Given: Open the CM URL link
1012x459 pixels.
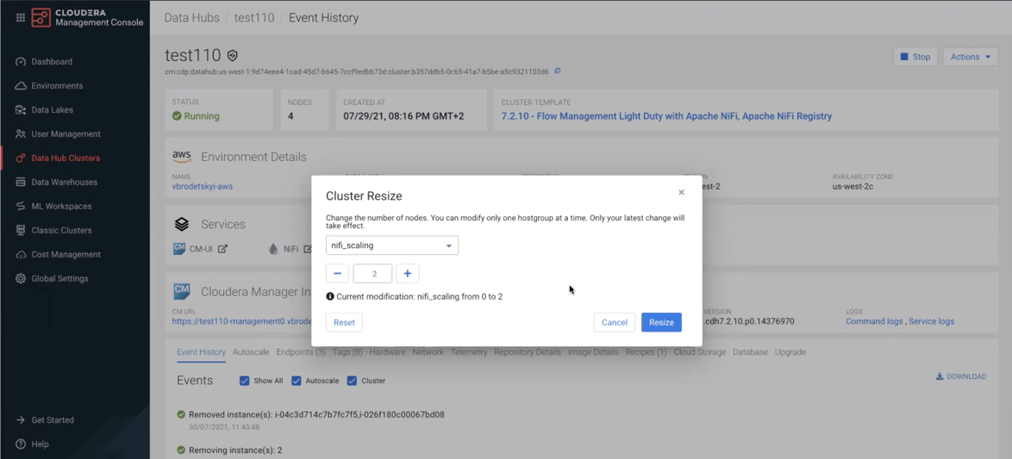Looking at the screenshot, I should click(242, 321).
